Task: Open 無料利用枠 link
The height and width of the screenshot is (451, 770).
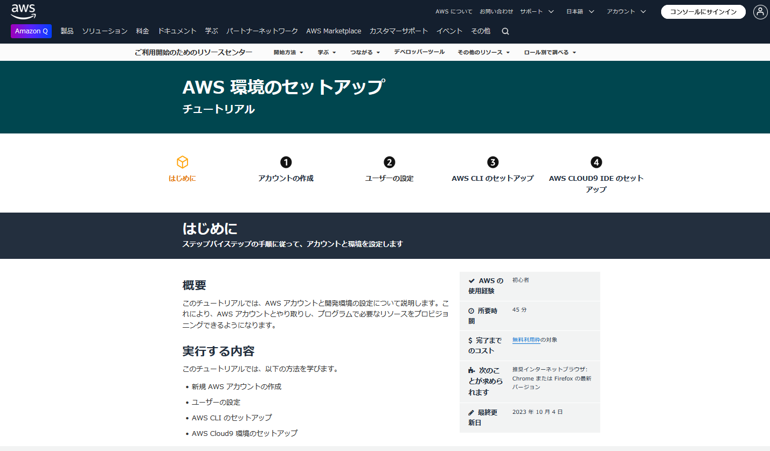Action: (526, 340)
